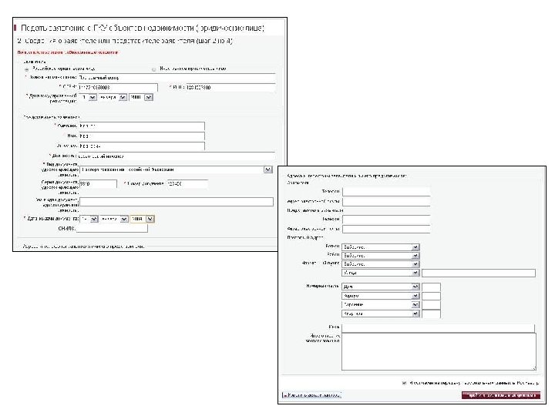Click the representative's email address field
The width and height of the screenshot is (555, 416).
click(x=386, y=230)
